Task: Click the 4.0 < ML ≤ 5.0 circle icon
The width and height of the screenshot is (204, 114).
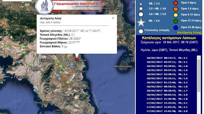Action: pyautogui.click(x=141, y=14)
